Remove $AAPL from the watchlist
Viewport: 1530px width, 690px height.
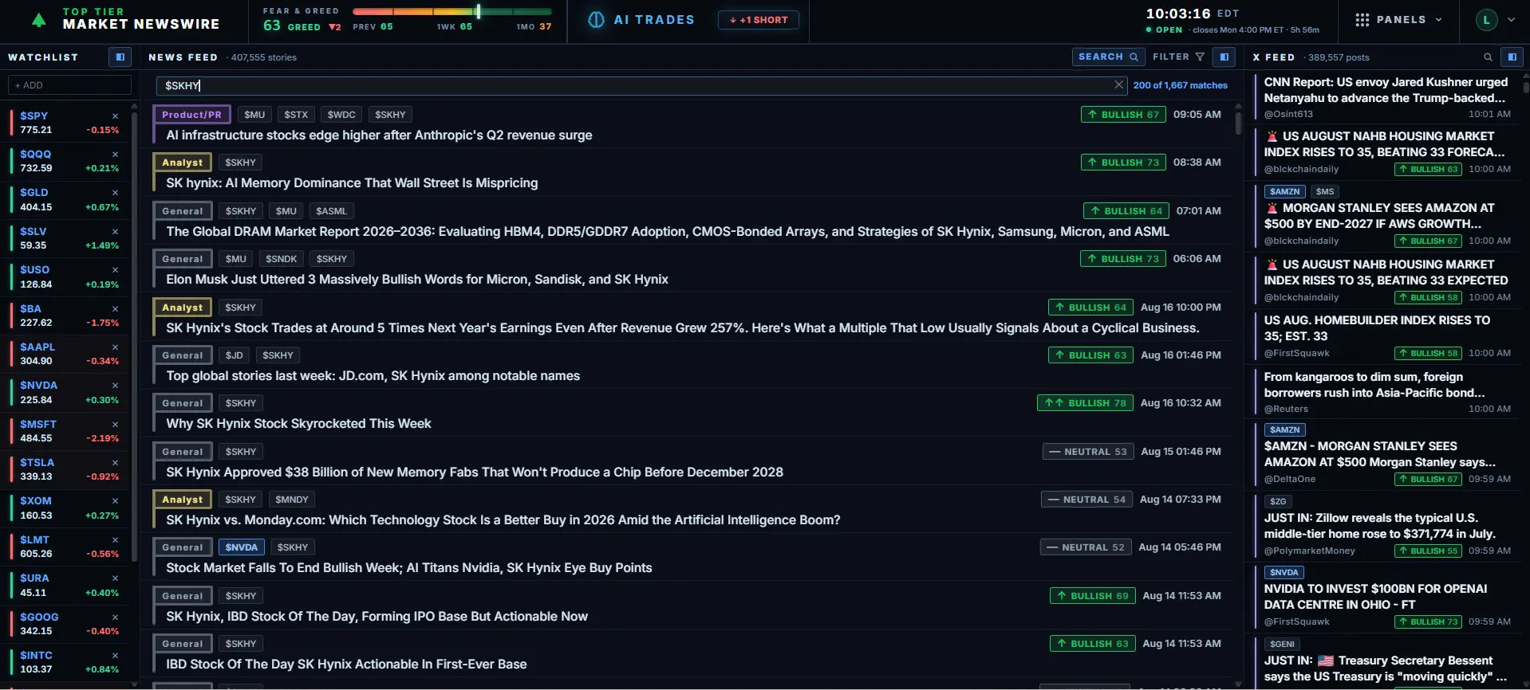coord(115,347)
